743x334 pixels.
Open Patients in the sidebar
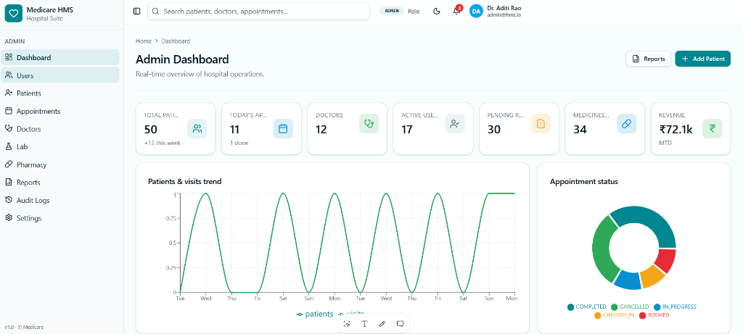click(x=60, y=93)
